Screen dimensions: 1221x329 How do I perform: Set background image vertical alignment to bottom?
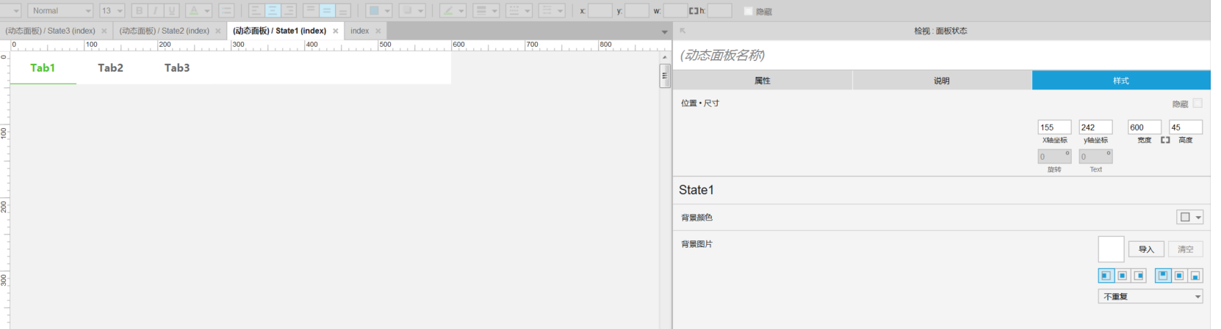[1195, 276]
